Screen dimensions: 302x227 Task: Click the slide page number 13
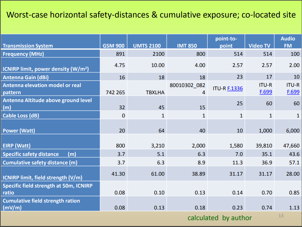[x=281, y=216]
